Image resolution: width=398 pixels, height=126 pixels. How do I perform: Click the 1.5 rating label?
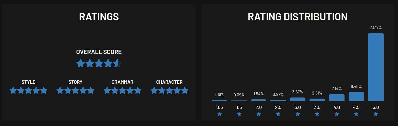pyautogui.click(x=239, y=107)
